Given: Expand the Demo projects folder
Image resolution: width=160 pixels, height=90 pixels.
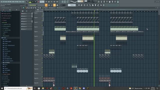Looking at the screenshot, I should 7,26.
